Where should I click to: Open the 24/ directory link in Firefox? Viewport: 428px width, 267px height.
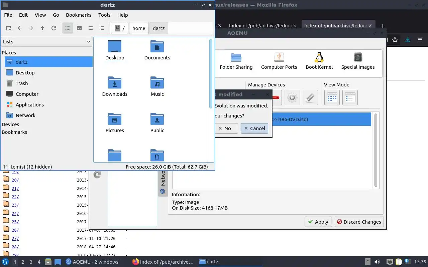[x=15, y=214]
